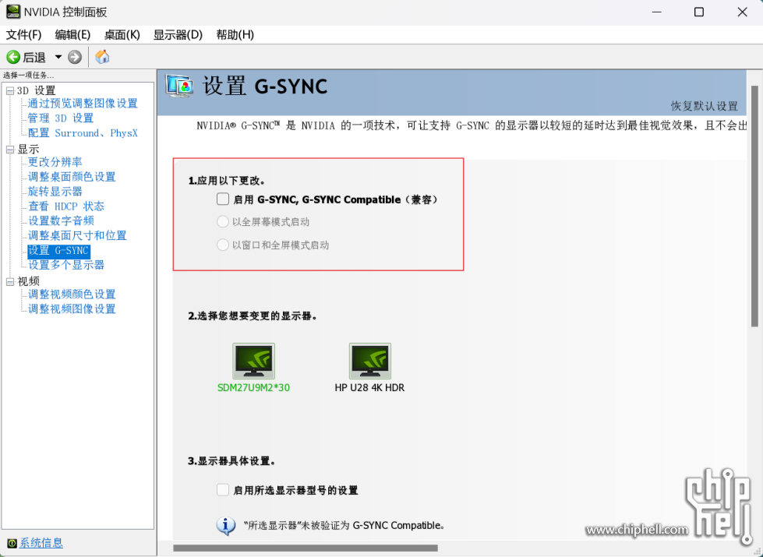Image resolution: width=763 pixels, height=557 pixels.
Task: Click the 选择一项任务 panel label
Action: pyautogui.click(x=28, y=76)
